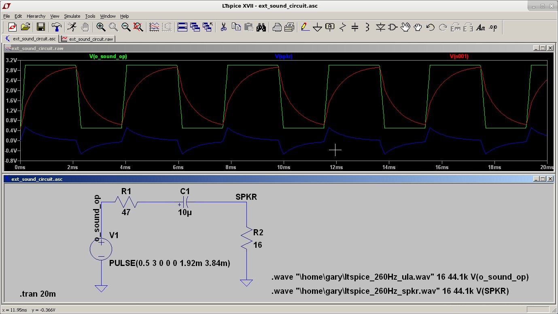The height and width of the screenshot is (314, 558).
Task: Click the 3.2V vertical axis label
Action: pyautogui.click(x=11, y=60)
